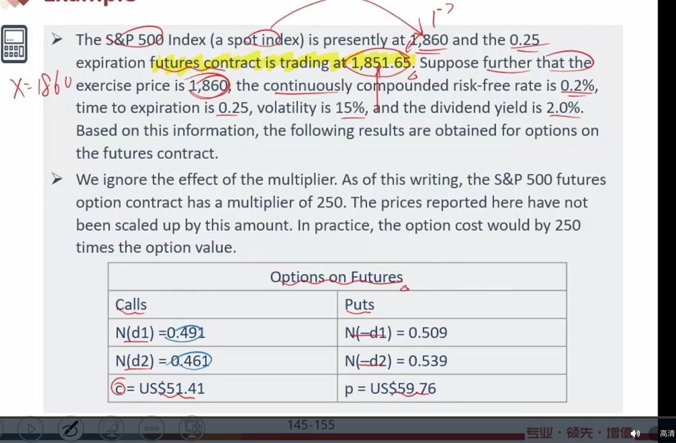
Task: Click the play button in the bottom toolbar
Action: pyautogui.click(x=29, y=429)
